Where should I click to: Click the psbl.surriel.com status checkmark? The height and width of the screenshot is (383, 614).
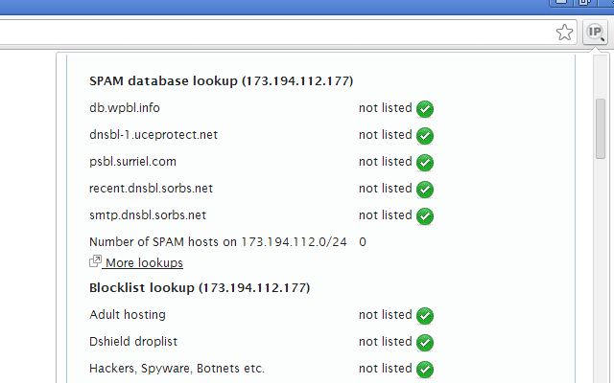tap(425, 163)
